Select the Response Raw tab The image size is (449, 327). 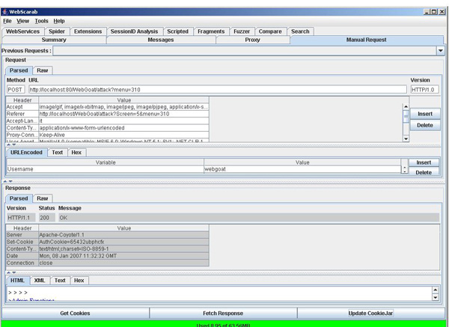click(43, 198)
